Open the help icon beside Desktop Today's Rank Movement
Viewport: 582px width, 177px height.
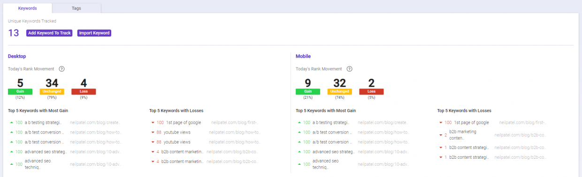tap(61, 69)
